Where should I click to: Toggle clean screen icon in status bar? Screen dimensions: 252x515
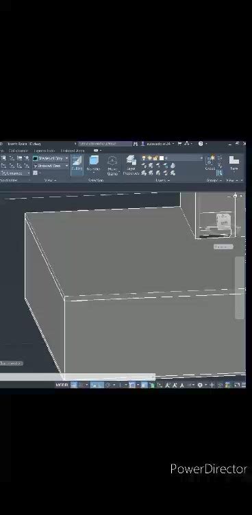(x=236, y=385)
